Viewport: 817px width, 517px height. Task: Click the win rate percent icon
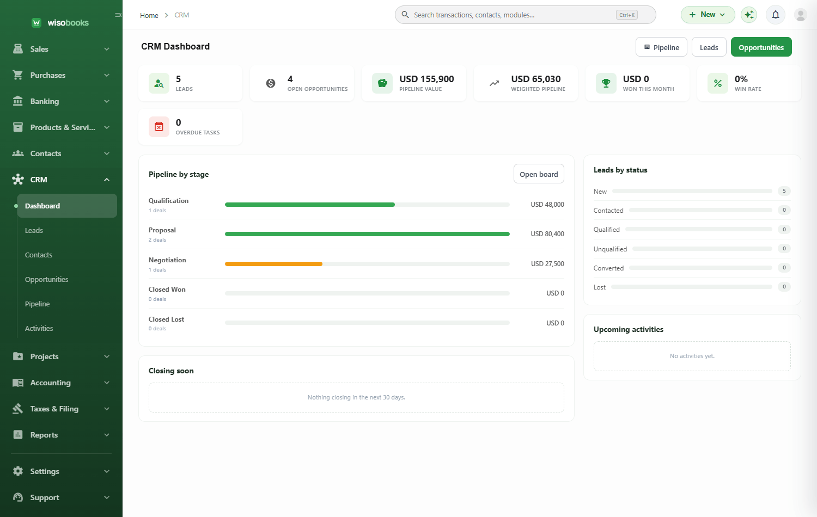[718, 83]
